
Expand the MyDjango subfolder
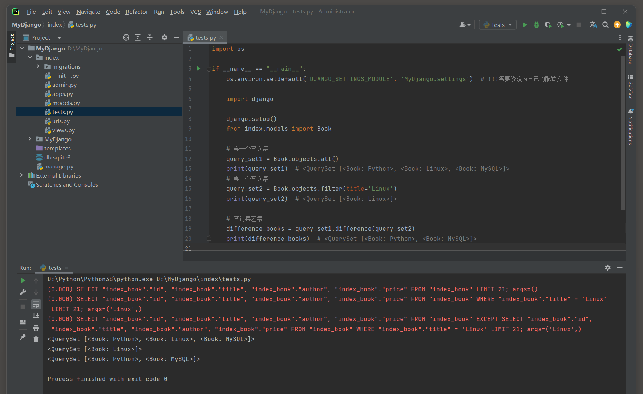click(x=30, y=139)
